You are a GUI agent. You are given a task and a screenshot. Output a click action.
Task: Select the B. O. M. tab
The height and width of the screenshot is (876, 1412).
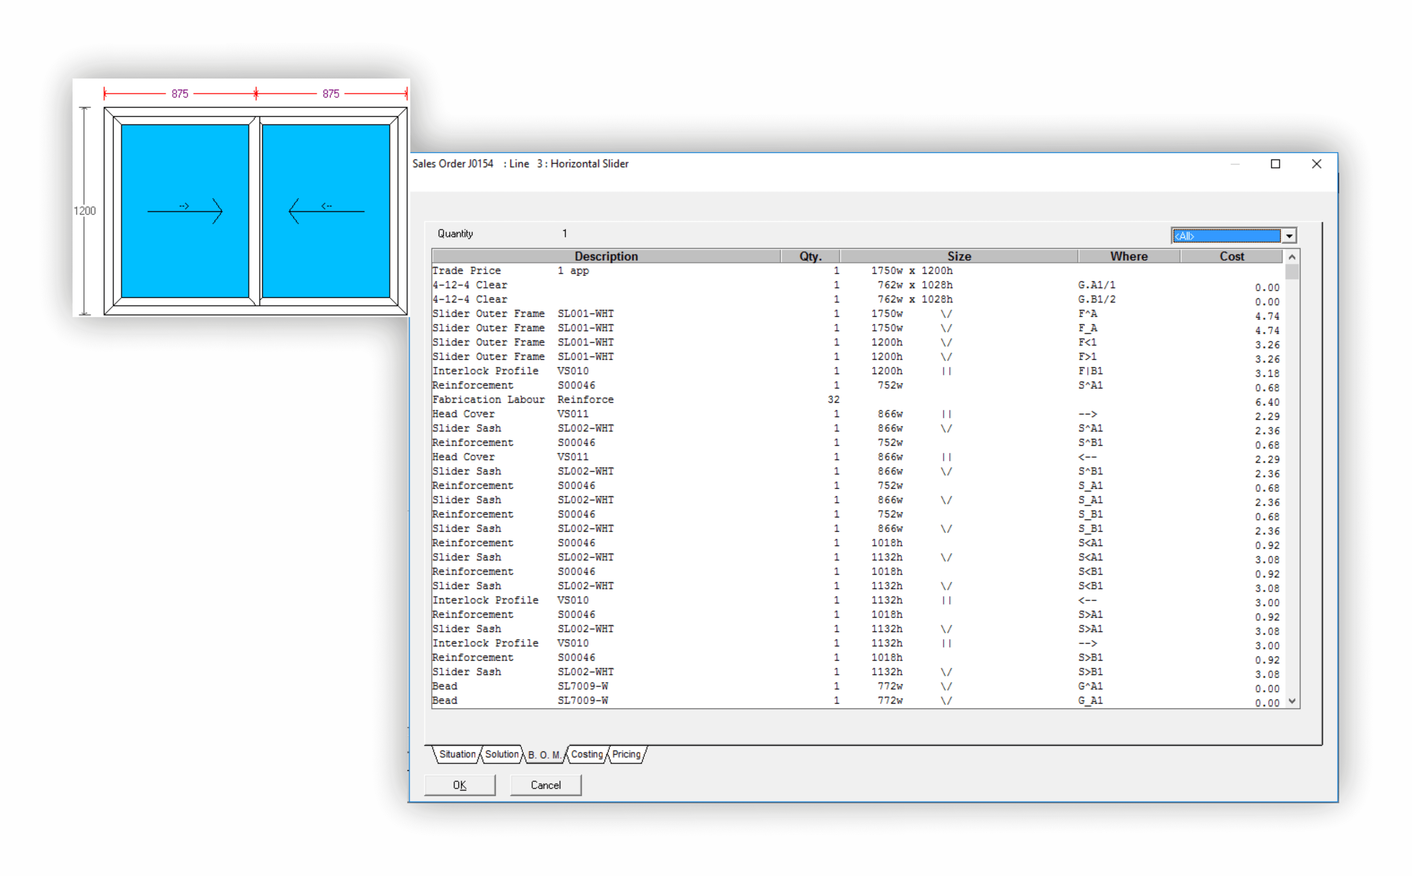tap(544, 755)
